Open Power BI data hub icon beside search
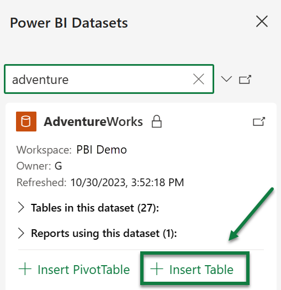 pos(245,80)
